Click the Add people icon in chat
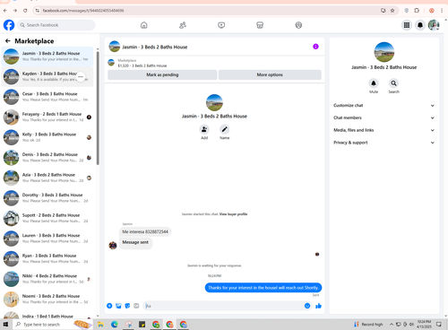Viewport: 448px width, 330px height. pos(204,129)
